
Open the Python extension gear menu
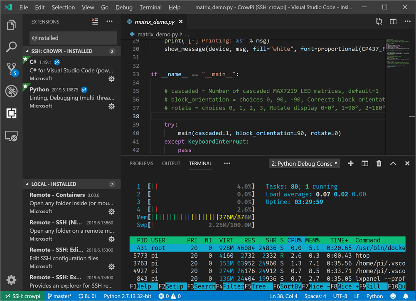[x=111, y=106]
